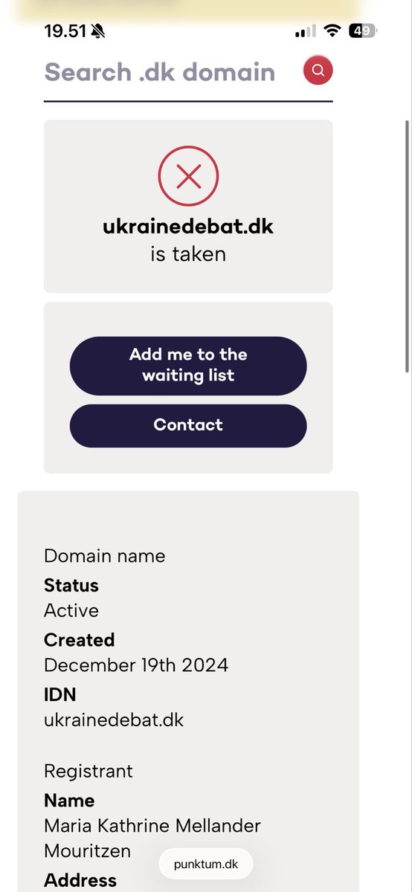The height and width of the screenshot is (892, 412).
Task: Click the Domain name section heading
Action: click(x=105, y=556)
